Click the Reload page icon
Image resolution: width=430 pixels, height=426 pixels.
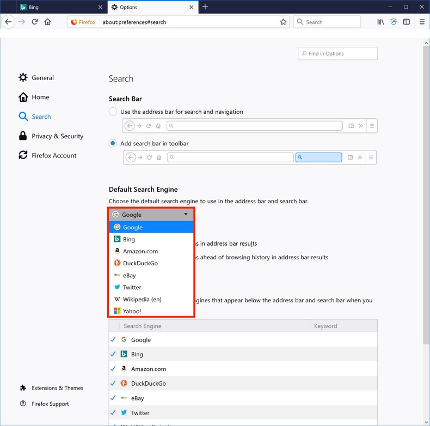(34, 22)
